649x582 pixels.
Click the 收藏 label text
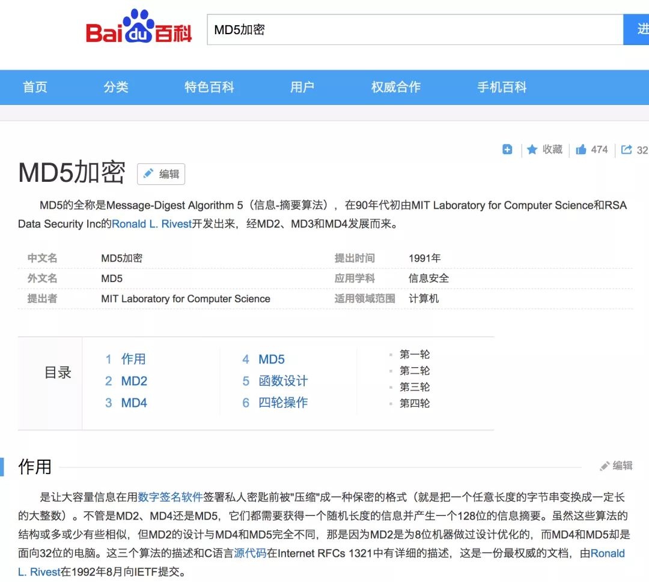point(553,149)
